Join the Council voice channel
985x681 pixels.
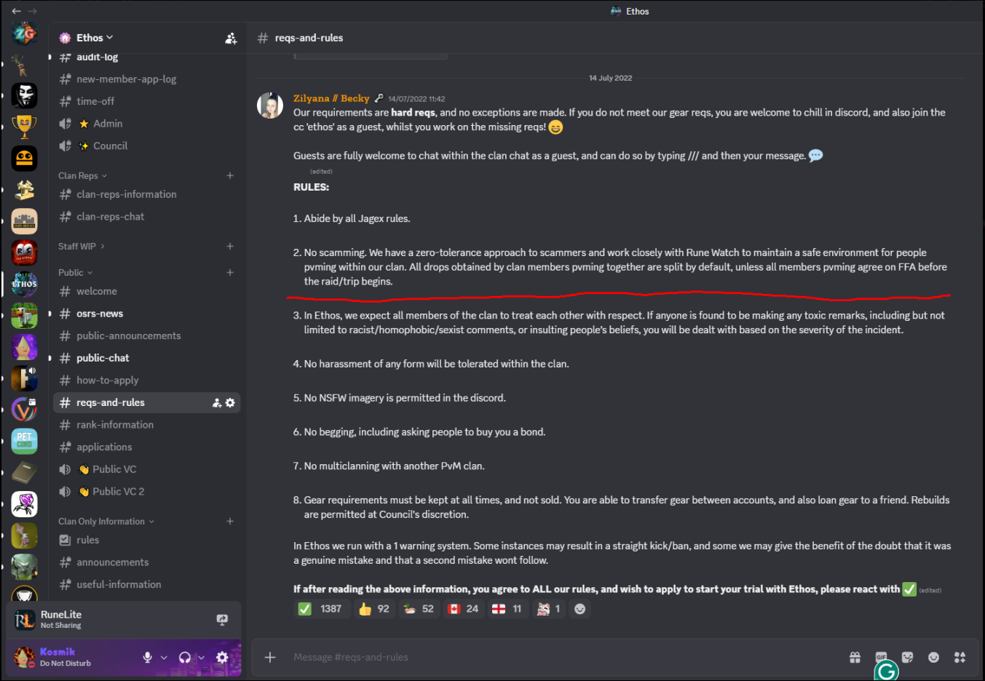(x=147, y=146)
